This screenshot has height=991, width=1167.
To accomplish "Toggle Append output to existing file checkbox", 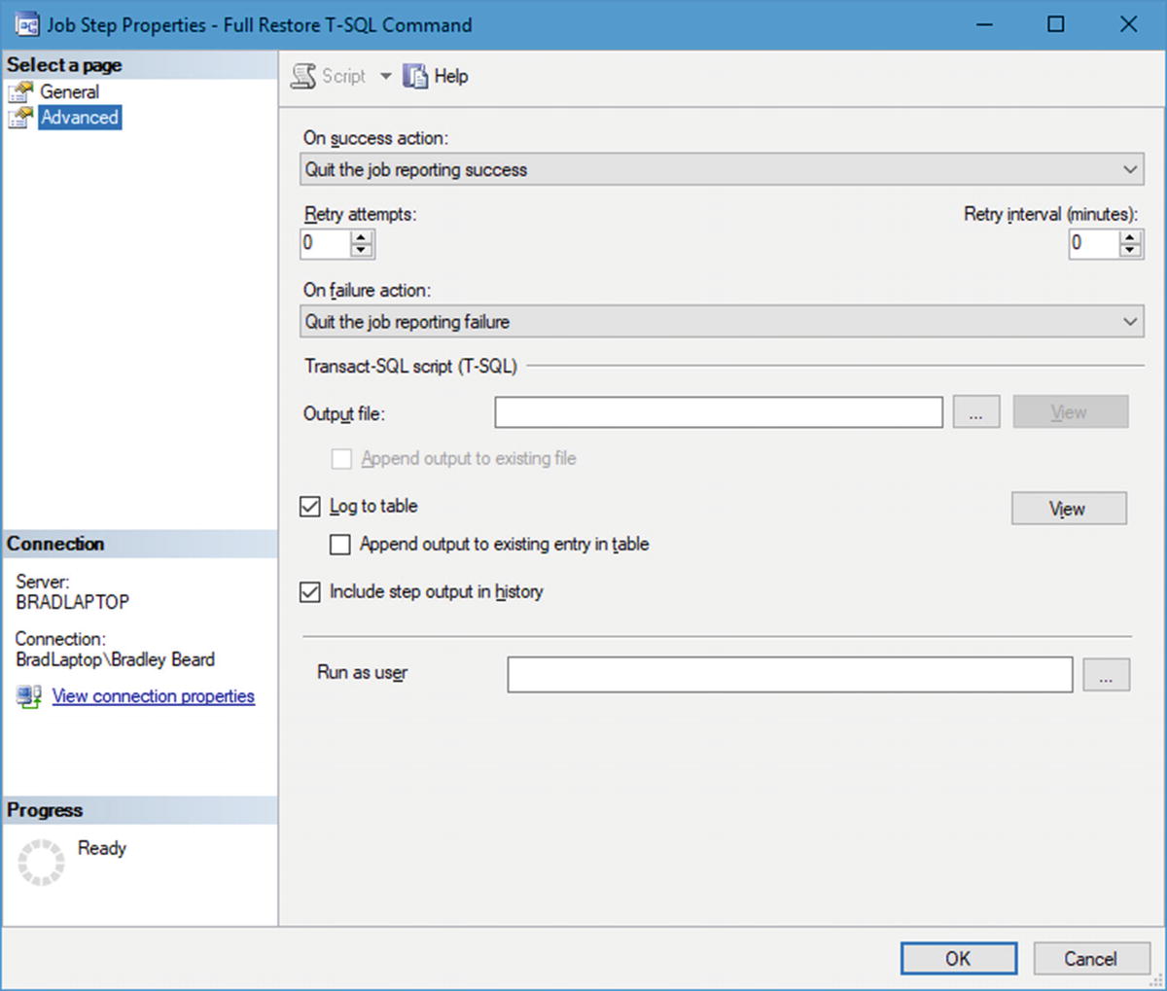I will click(341, 459).
